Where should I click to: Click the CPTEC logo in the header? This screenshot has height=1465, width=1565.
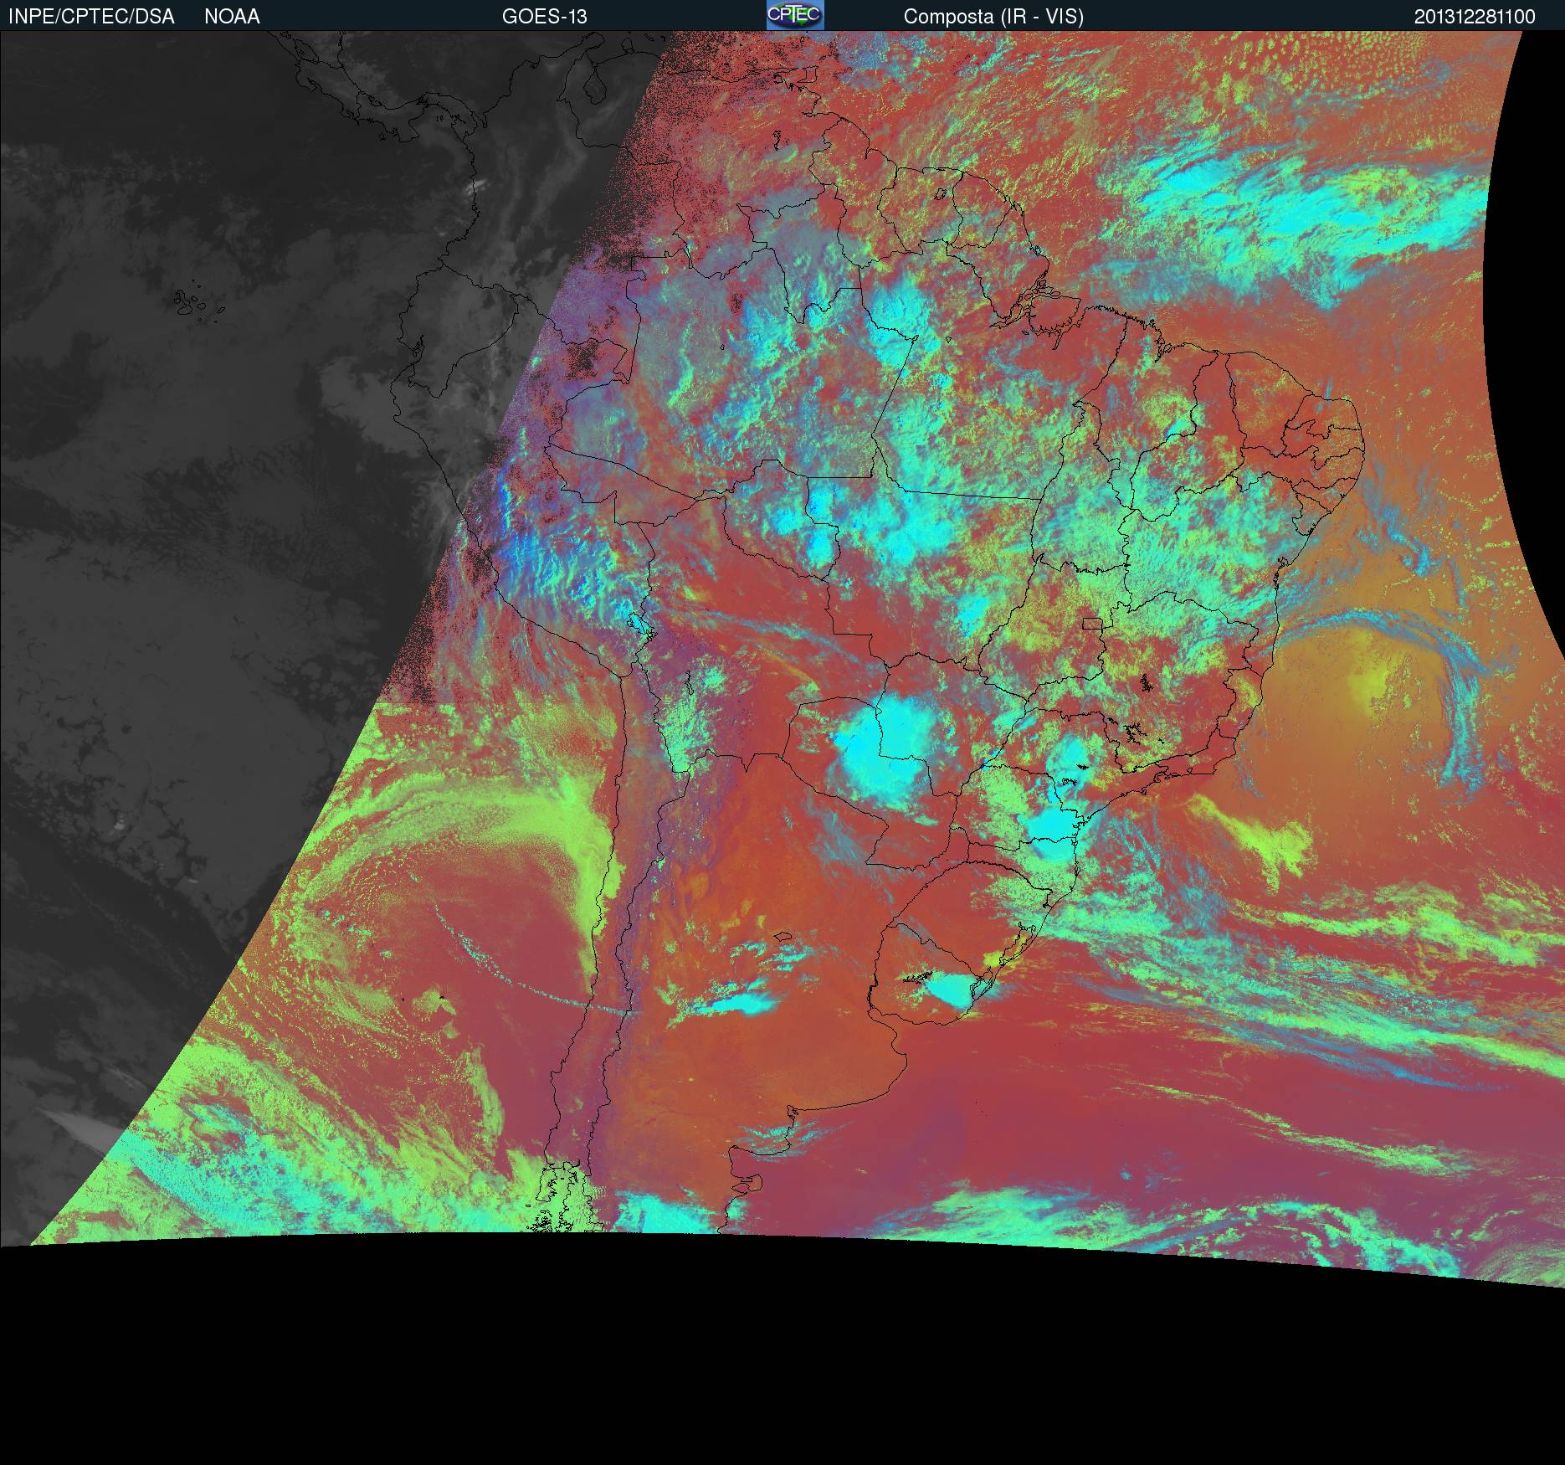tap(795, 15)
